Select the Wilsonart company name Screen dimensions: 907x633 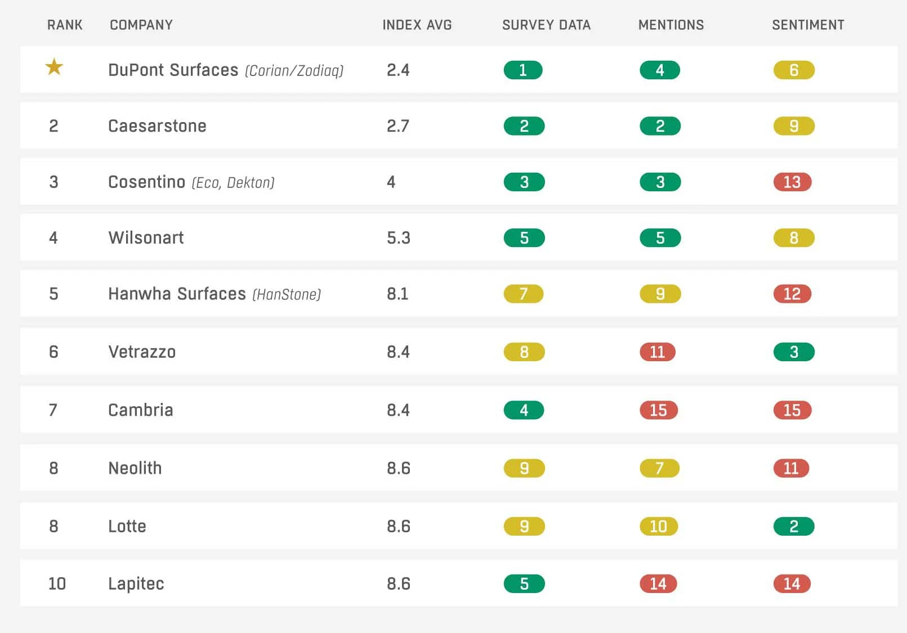point(146,237)
